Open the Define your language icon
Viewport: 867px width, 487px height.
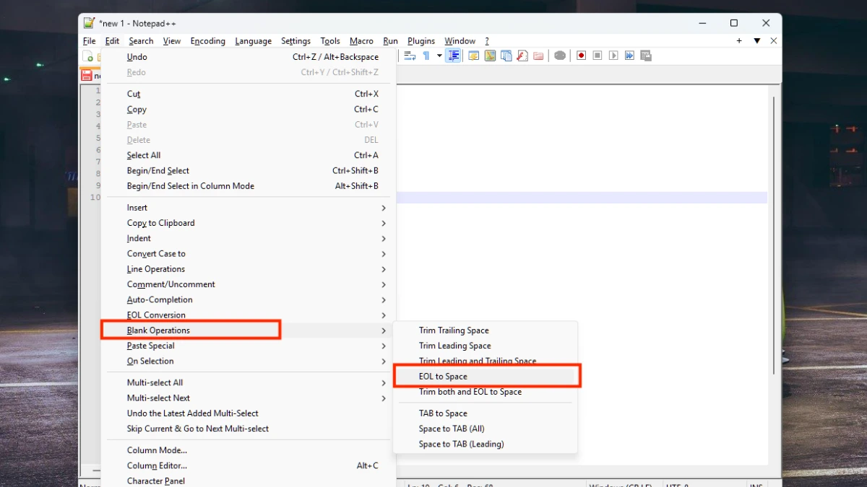click(474, 56)
